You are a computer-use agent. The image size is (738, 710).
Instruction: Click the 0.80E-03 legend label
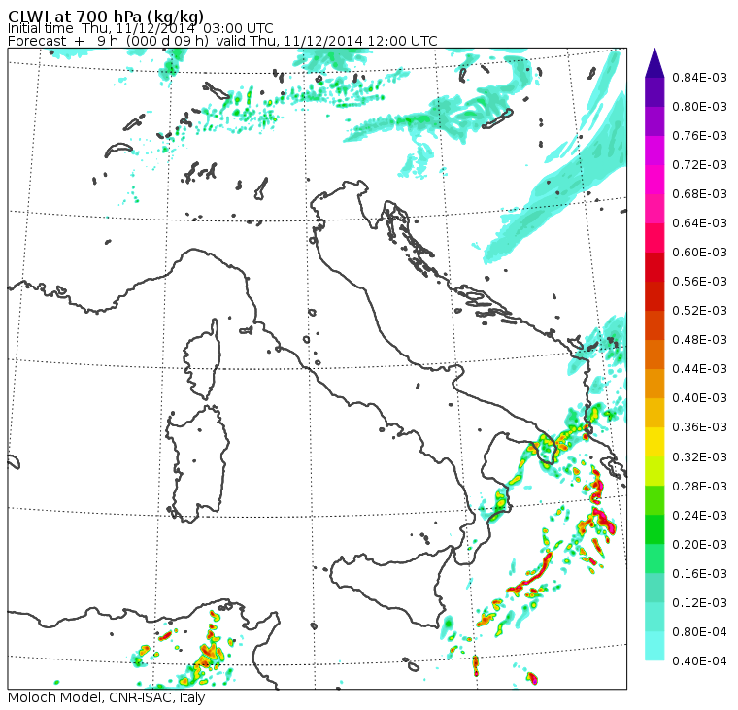pyautogui.click(x=699, y=107)
